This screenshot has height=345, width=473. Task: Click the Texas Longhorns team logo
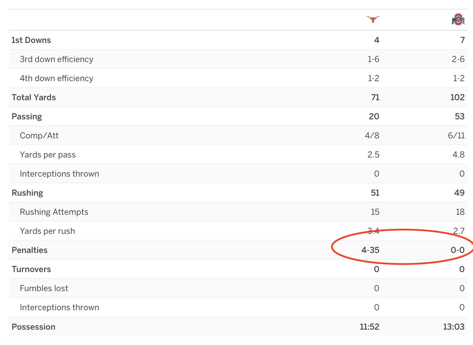373,19
